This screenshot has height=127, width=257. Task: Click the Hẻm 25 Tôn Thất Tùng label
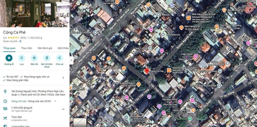click(138, 99)
